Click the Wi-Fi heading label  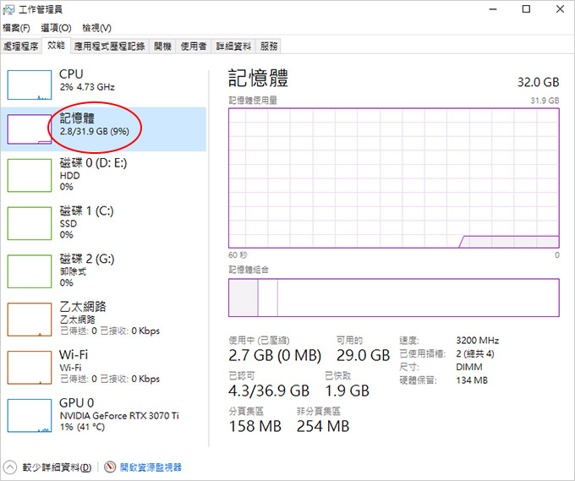point(74,354)
